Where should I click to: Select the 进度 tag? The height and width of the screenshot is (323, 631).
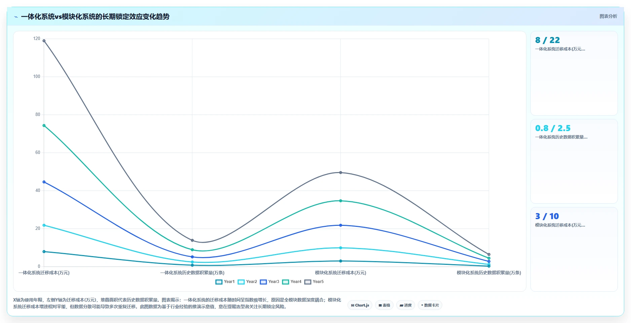coord(406,305)
